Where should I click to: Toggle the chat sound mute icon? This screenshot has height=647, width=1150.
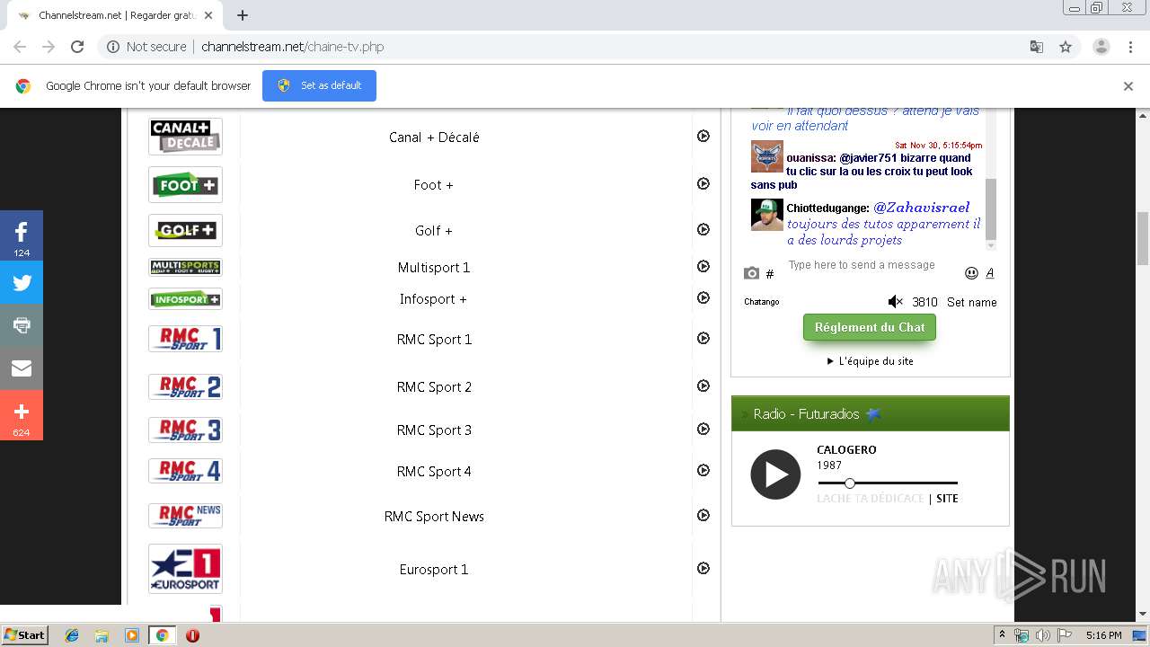tap(895, 302)
